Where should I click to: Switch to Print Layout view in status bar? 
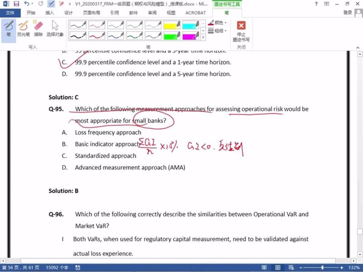click(x=278, y=267)
